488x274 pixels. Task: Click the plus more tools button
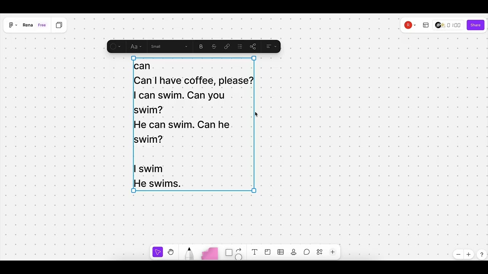click(332, 252)
